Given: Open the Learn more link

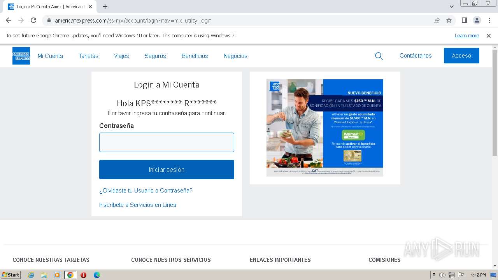Looking at the screenshot, I should pyautogui.click(x=467, y=36).
